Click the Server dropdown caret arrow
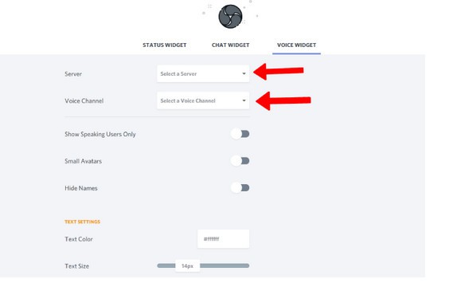This screenshot has width=449, height=287. coord(244,73)
